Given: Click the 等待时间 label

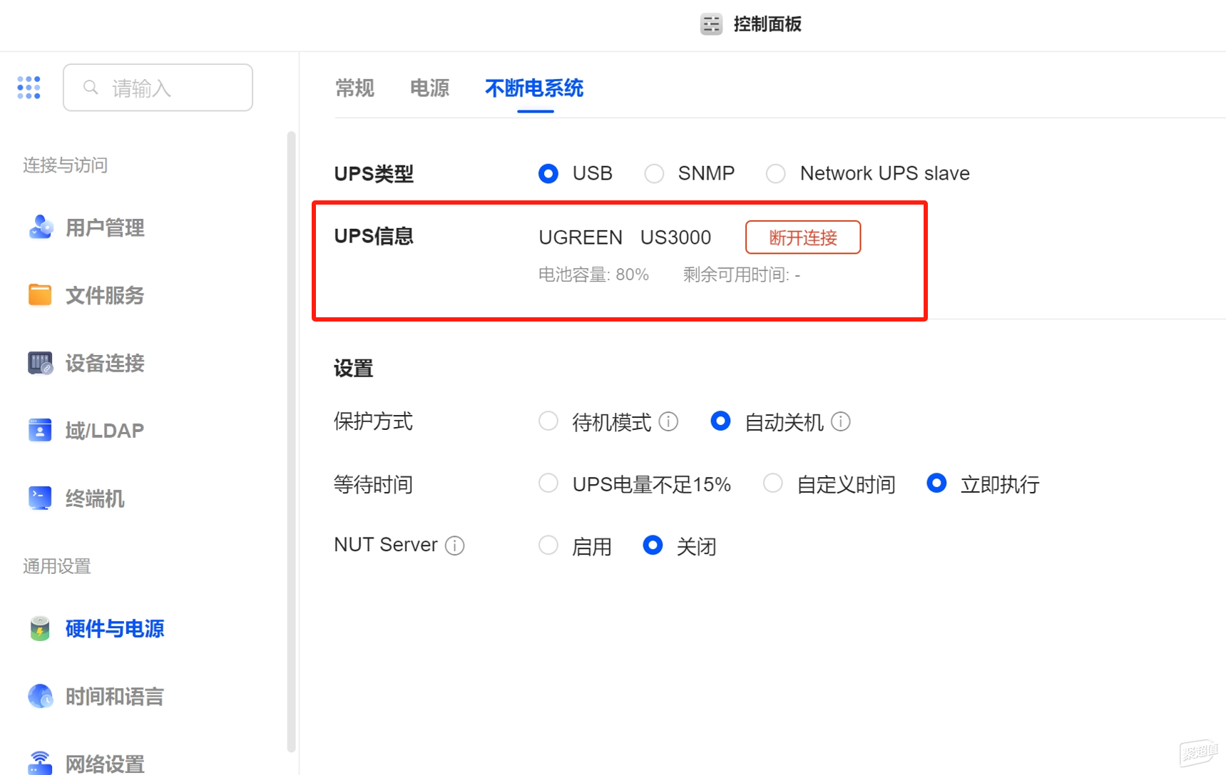Looking at the screenshot, I should 374,484.
